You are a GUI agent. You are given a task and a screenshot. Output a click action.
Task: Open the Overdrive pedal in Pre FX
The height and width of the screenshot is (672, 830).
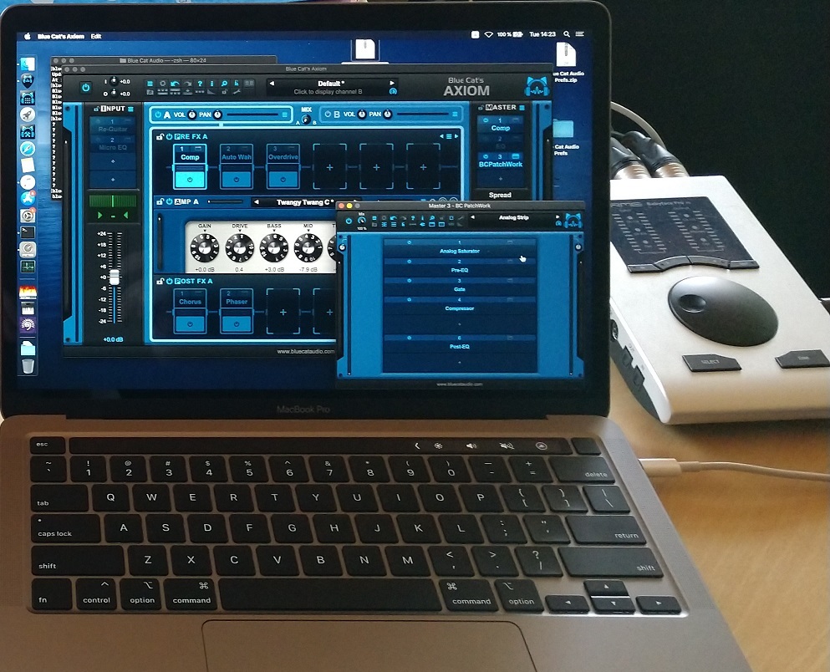tap(283, 166)
